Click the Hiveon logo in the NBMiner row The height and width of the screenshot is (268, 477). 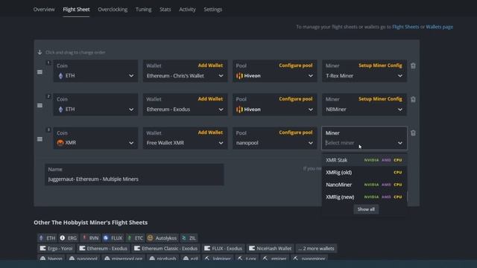(239, 109)
